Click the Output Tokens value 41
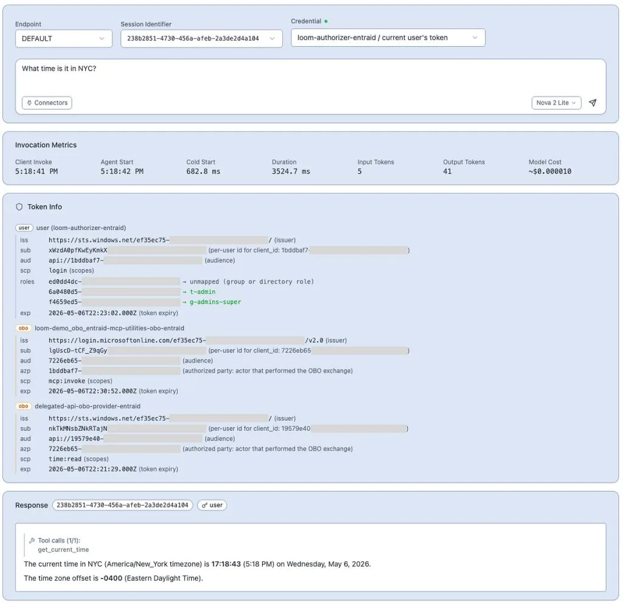Image resolution: width=623 pixels, height=604 pixels. [447, 171]
